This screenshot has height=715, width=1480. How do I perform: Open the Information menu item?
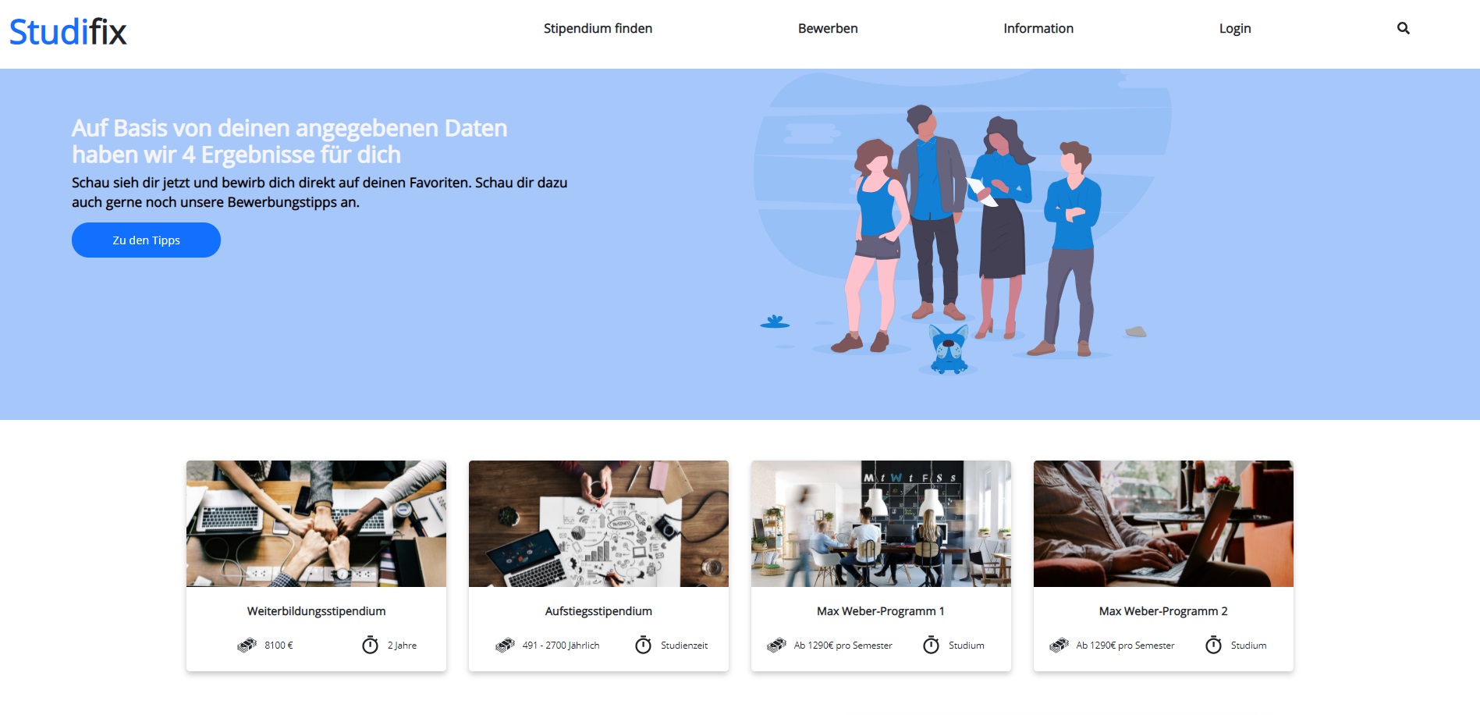pyautogui.click(x=1038, y=28)
